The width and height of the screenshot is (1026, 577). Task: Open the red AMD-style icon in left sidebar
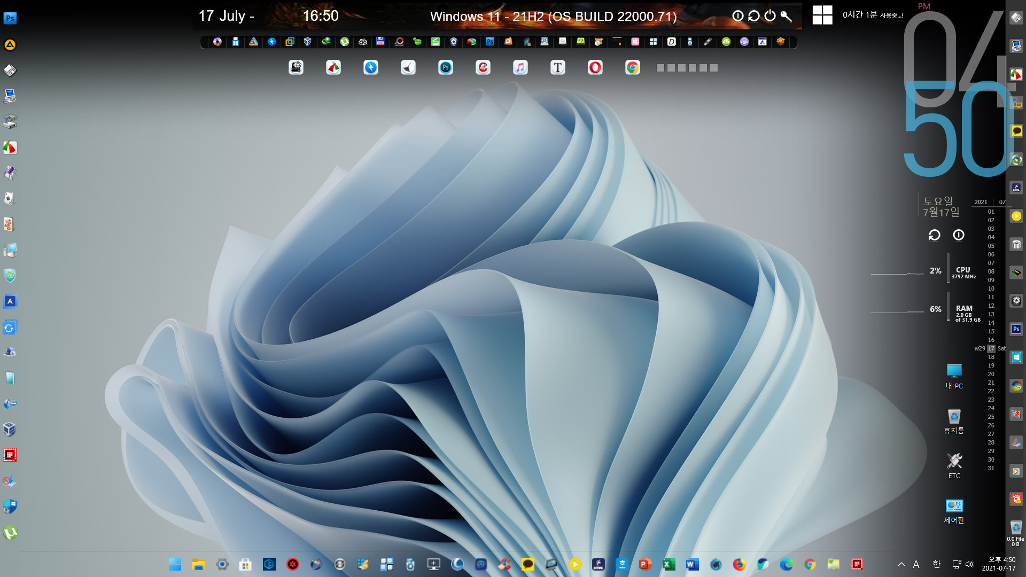click(10, 455)
